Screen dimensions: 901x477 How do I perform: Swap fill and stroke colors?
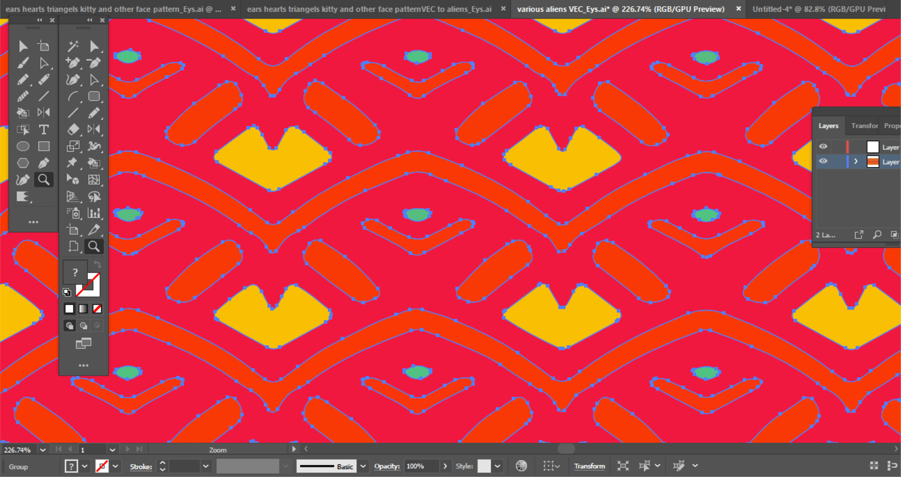point(98,264)
